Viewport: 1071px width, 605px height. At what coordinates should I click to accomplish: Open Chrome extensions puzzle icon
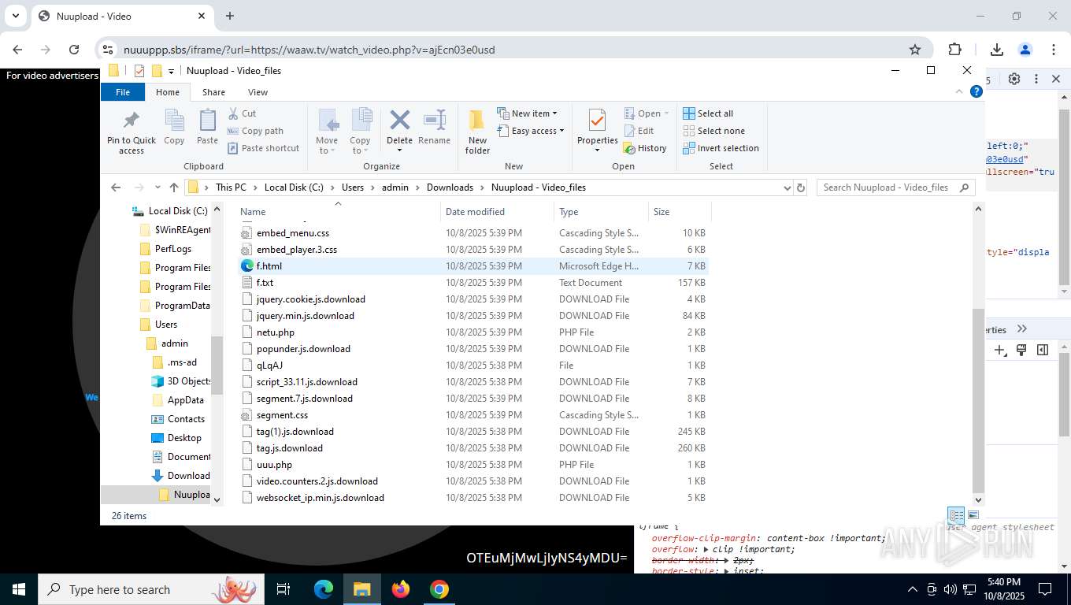[955, 50]
